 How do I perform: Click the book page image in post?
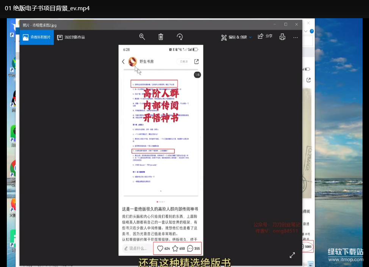(x=161, y=133)
